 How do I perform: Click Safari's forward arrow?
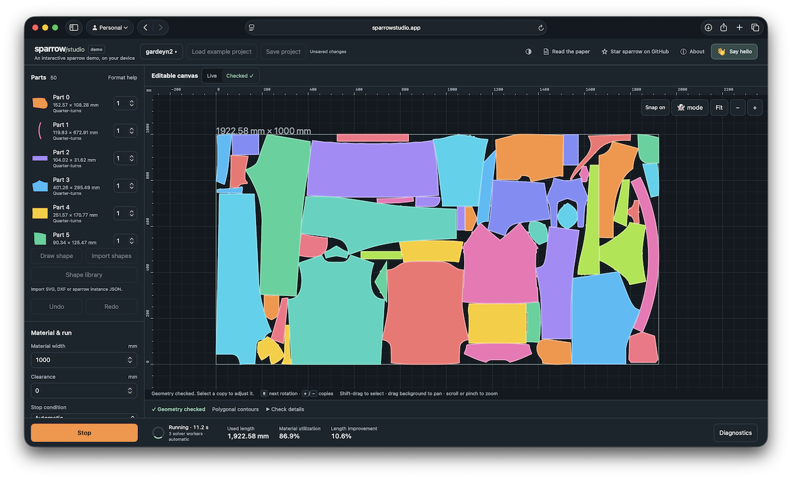161,28
